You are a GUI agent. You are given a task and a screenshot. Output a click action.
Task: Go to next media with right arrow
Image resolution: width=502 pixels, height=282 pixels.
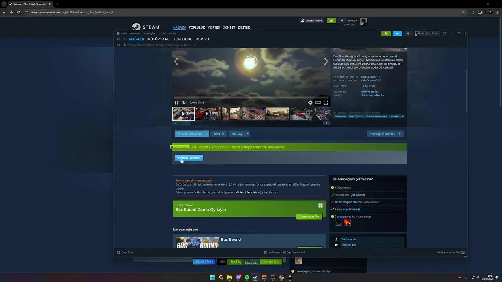(x=326, y=61)
